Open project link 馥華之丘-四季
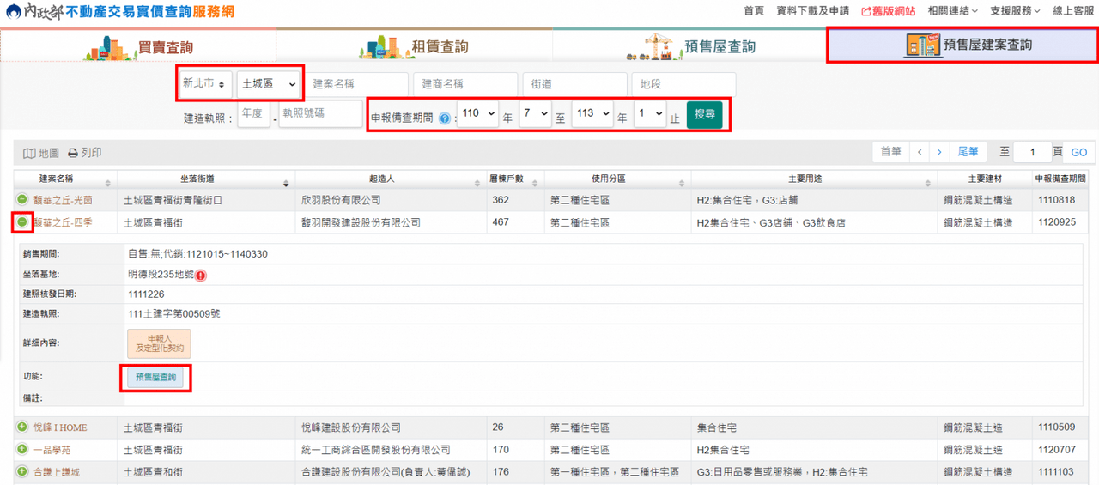The image size is (1099, 485). (x=63, y=222)
